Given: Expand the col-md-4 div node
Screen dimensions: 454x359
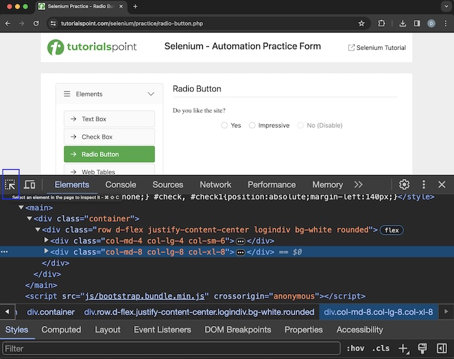Looking at the screenshot, I should tap(46, 240).
